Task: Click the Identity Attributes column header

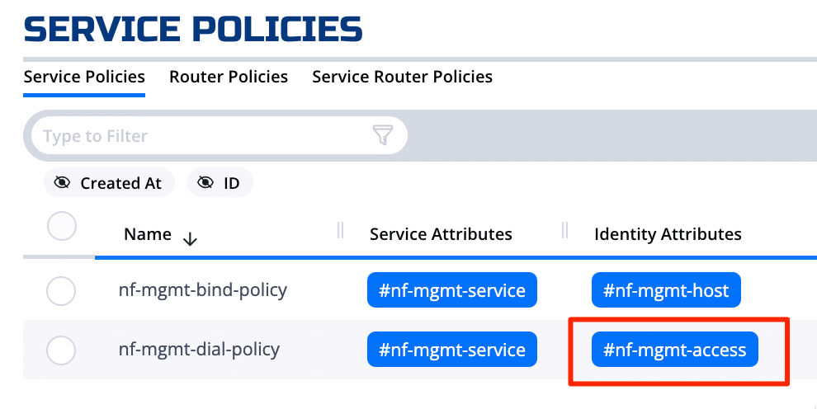Action: (668, 234)
